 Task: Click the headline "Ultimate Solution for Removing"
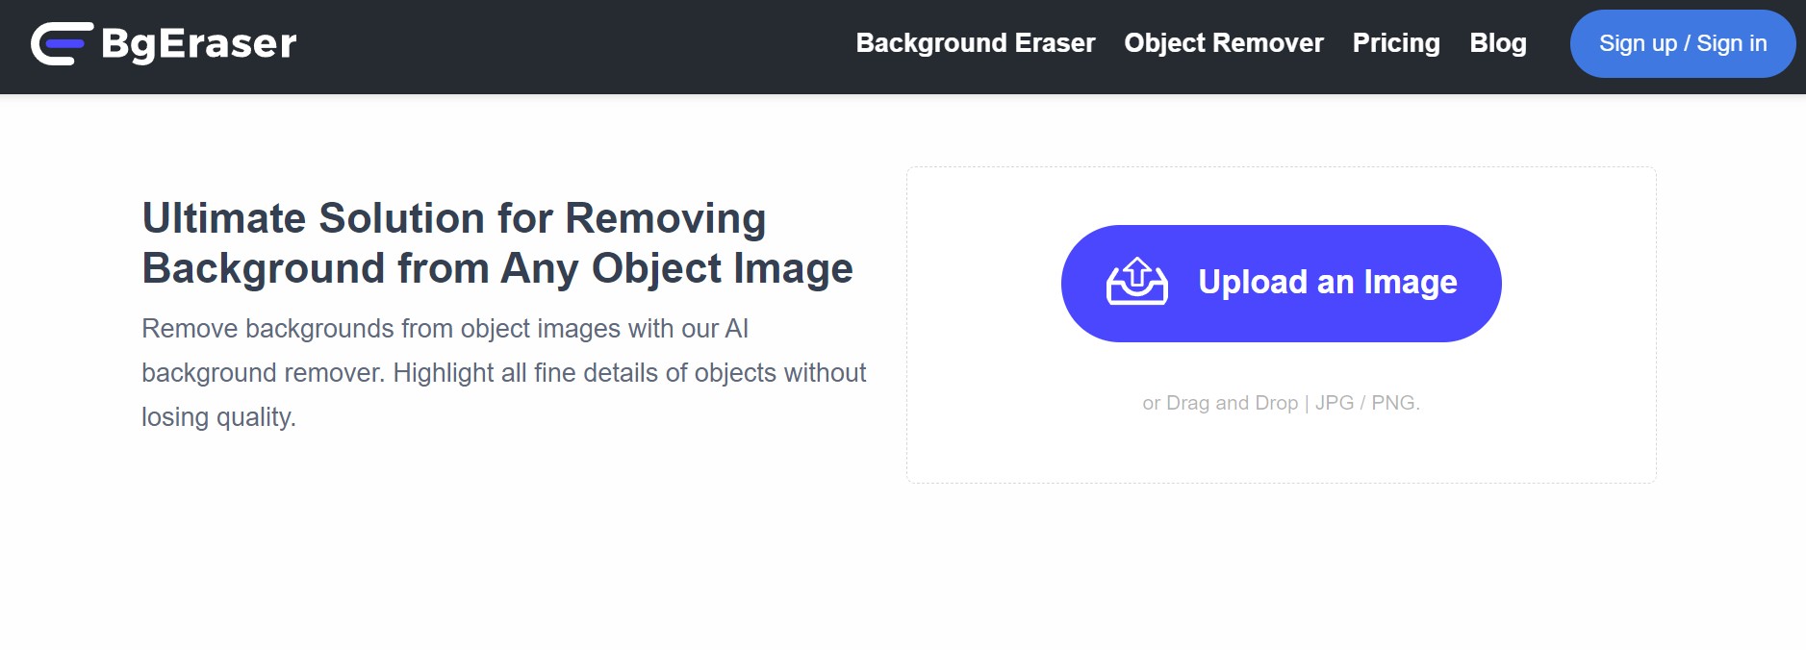[453, 218]
